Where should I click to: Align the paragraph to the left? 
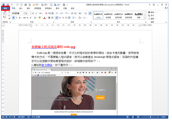click(57, 18)
